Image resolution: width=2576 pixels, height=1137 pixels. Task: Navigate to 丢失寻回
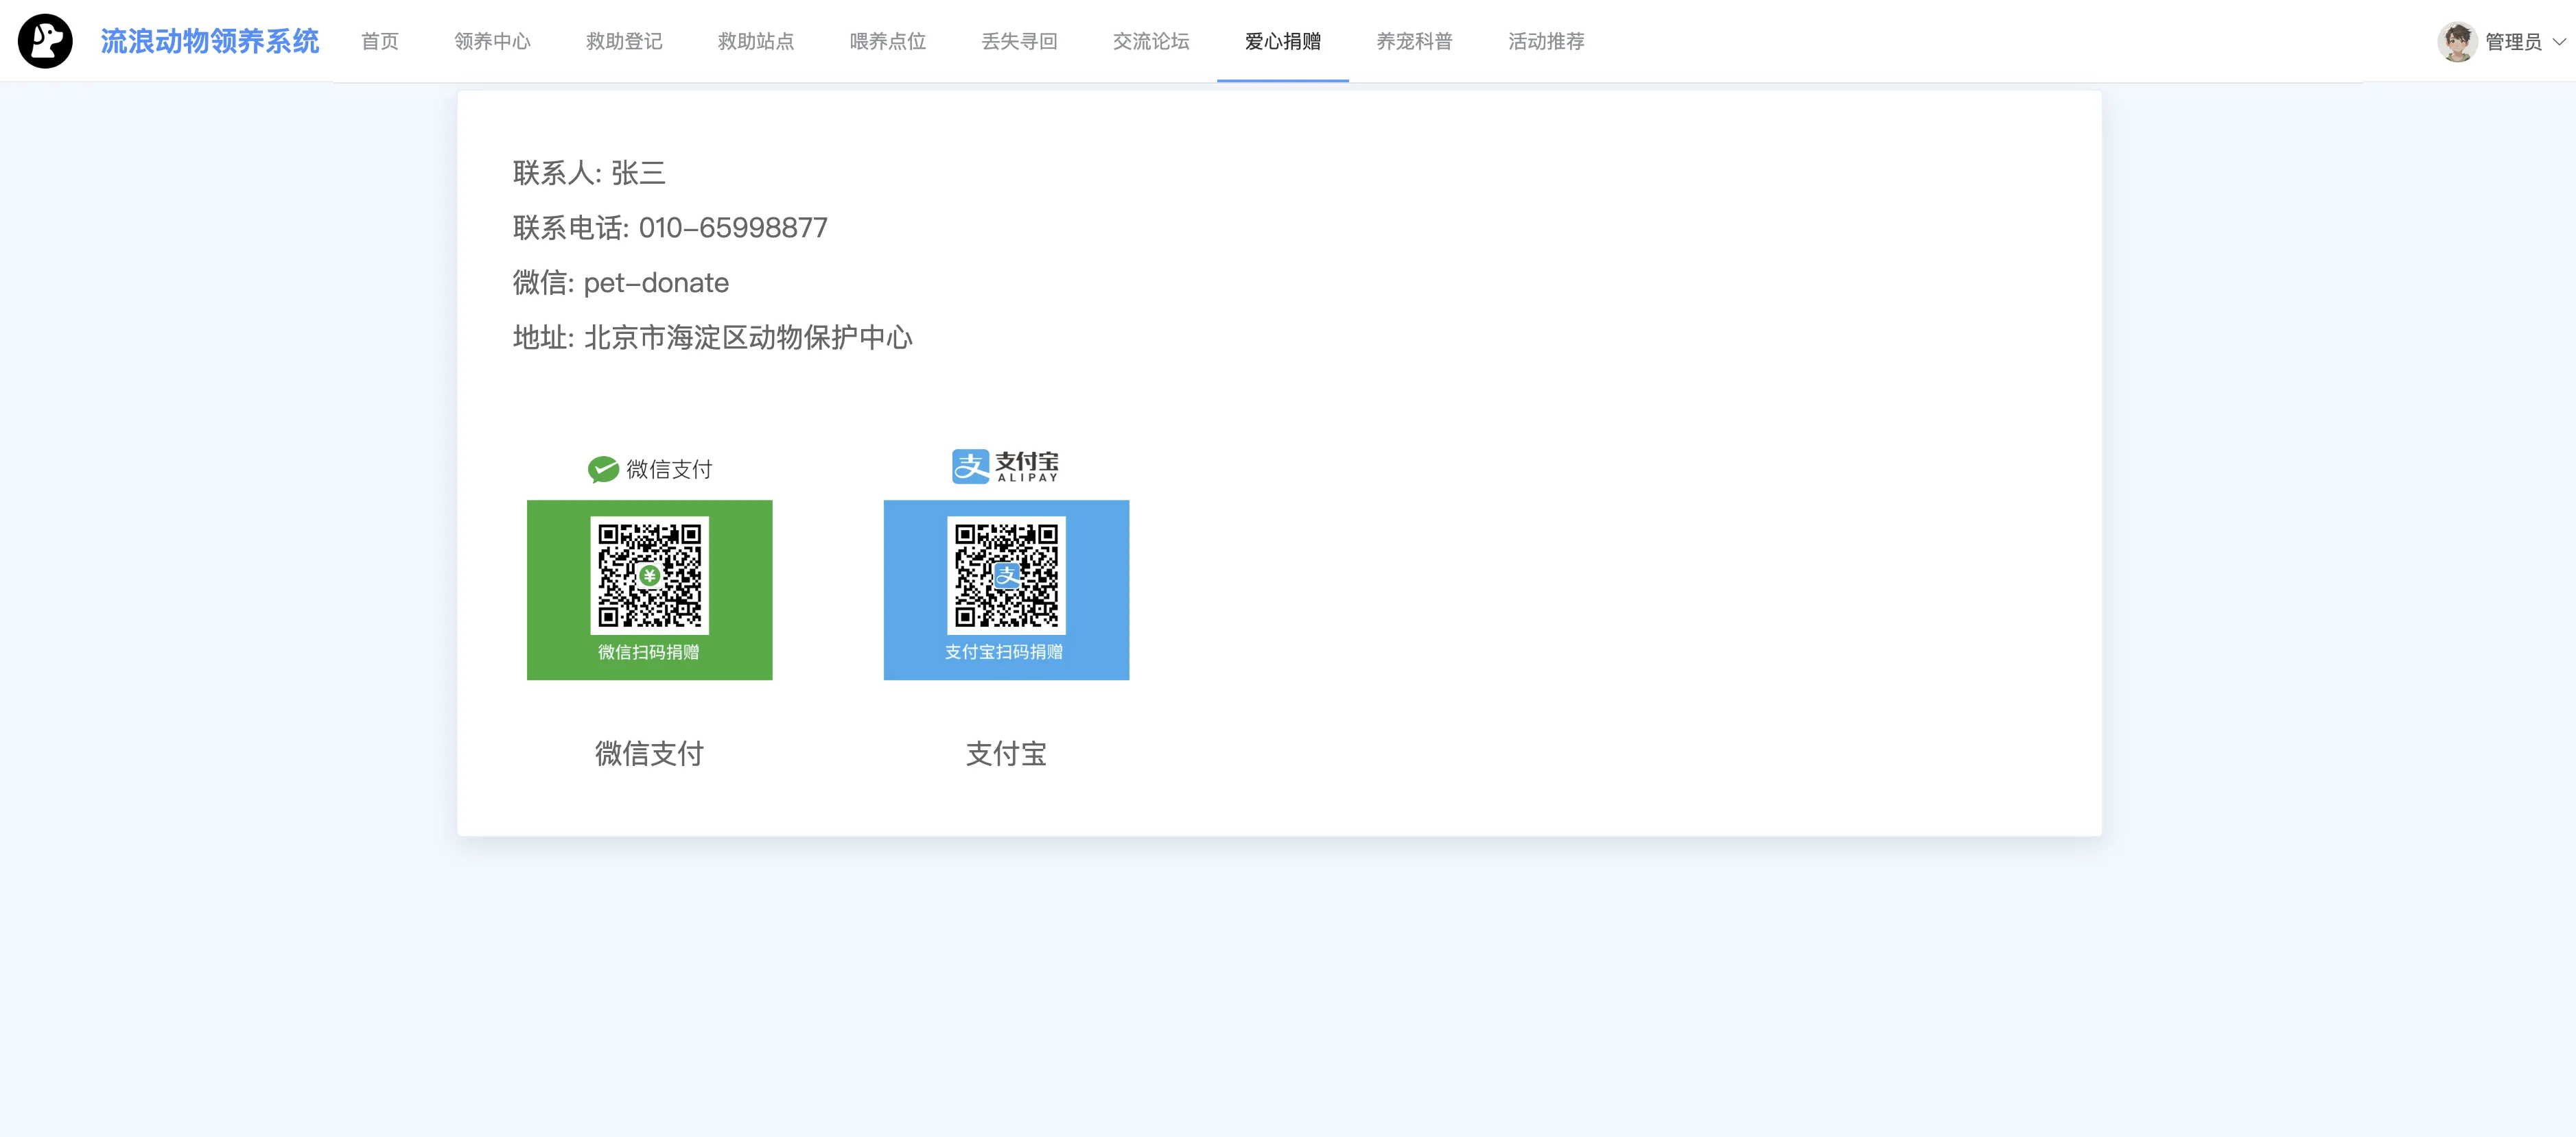[1019, 41]
